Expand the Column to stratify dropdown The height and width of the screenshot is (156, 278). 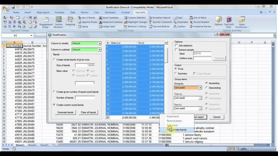pyautogui.click(x=100, y=43)
